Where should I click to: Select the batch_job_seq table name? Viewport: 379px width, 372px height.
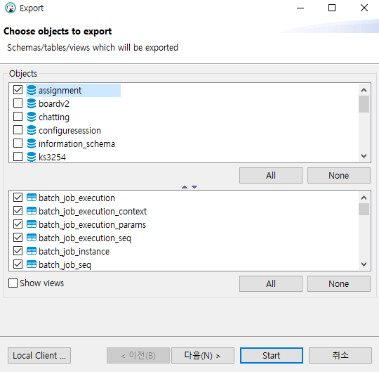[65, 264]
